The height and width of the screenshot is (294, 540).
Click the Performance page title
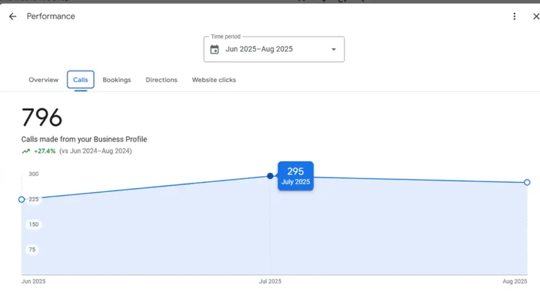pos(51,17)
